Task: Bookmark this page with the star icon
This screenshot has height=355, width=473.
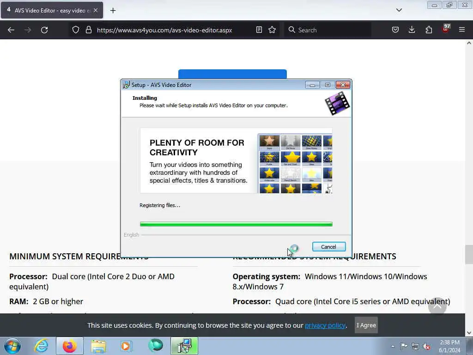Action: (272, 30)
